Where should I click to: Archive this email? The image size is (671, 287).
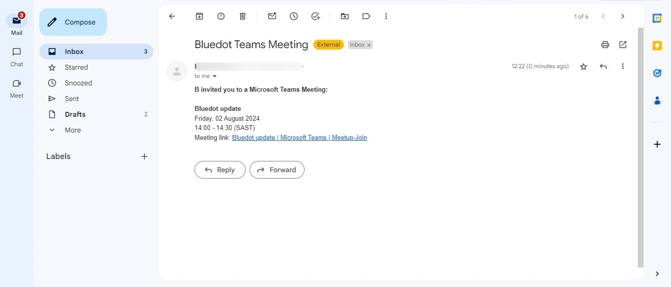[x=199, y=16]
